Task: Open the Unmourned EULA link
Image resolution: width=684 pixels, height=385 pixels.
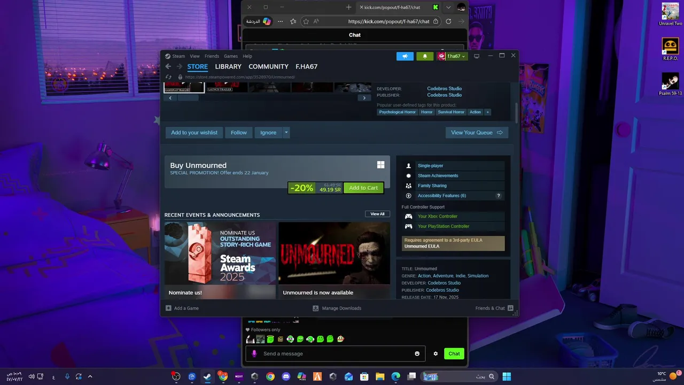Action: 422,247
